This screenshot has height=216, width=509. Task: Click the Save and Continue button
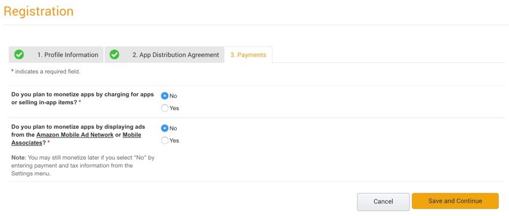pos(455,201)
